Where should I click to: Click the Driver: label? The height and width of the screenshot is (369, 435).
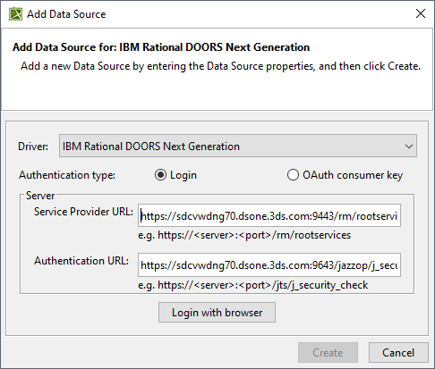click(33, 147)
